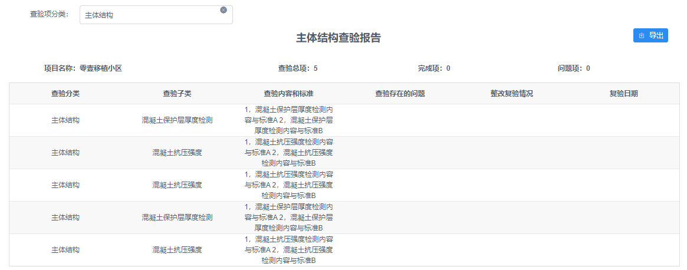Click the 查验项分类 field label
The height and width of the screenshot is (270, 687).
coord(50,14)
